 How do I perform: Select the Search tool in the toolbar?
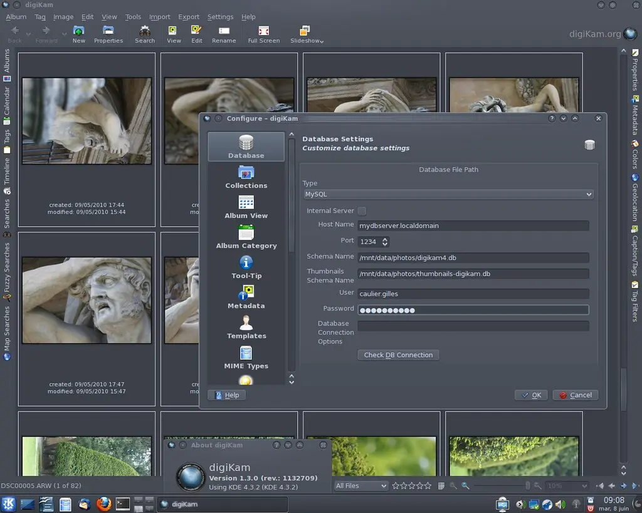click(x=145, y=34)
